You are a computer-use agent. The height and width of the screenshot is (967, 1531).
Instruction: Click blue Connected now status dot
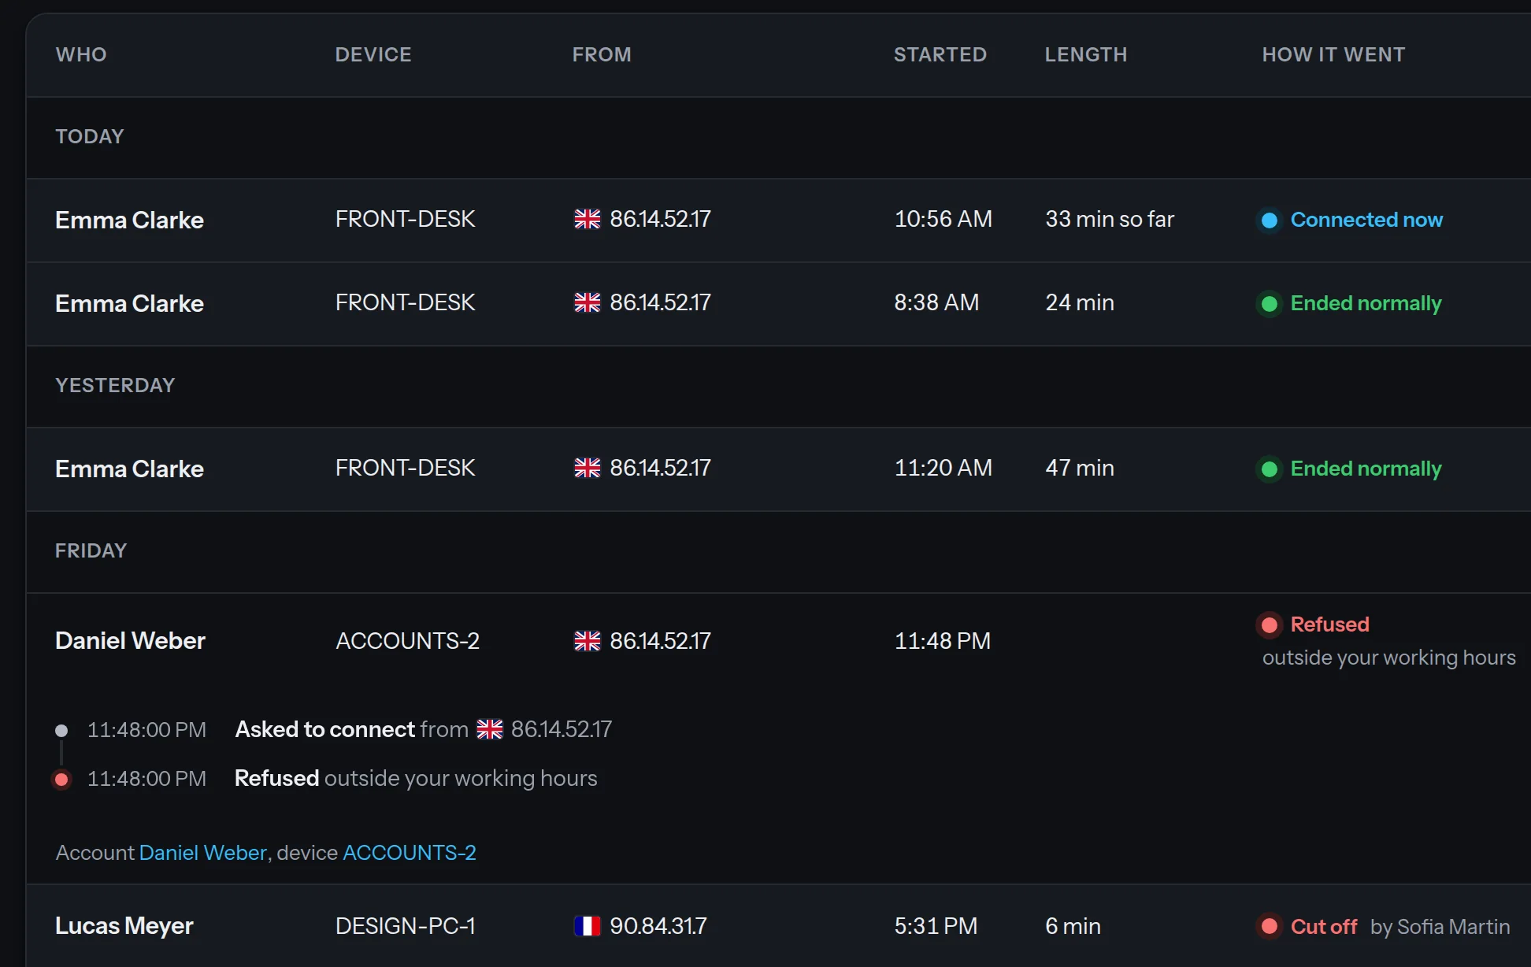point(1269,220)
